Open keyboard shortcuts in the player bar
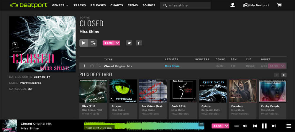This screenshot has width=295, height=132. pos(236,126)
